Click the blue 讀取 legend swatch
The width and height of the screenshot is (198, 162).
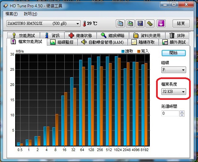click(123, 51)
